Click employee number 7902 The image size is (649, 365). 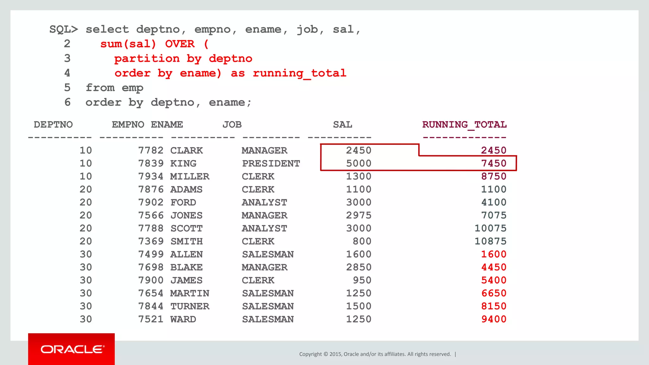(x=151, y=202)
